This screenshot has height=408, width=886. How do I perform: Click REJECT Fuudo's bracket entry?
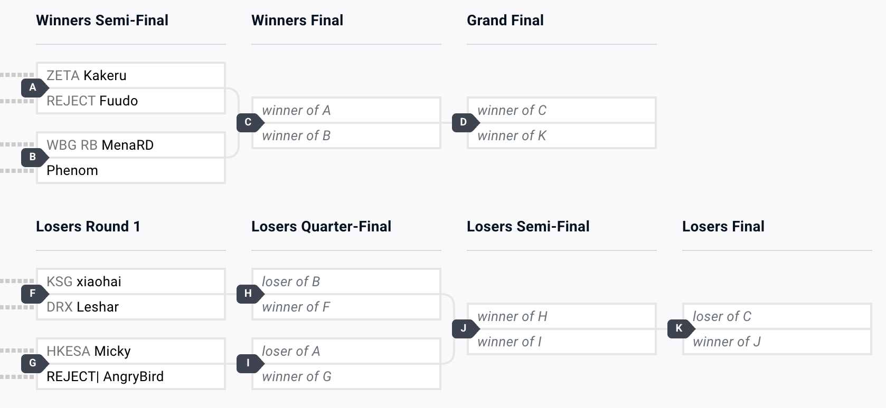point(131,101)
